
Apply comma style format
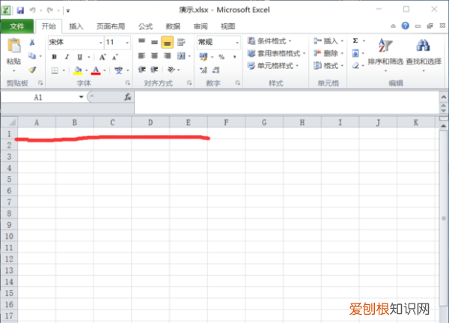tap(234, 57)
